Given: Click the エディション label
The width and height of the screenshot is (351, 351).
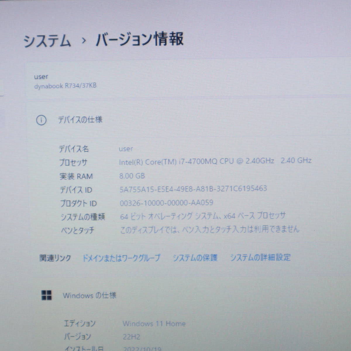Looking at the screenshot, I should click(80, 324).
